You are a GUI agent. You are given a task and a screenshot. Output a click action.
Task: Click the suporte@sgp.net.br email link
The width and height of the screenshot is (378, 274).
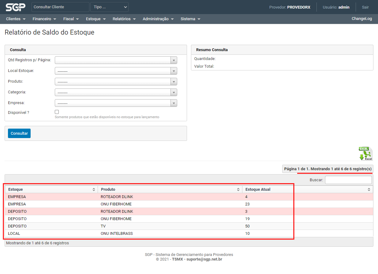click(x=204, y=259)
